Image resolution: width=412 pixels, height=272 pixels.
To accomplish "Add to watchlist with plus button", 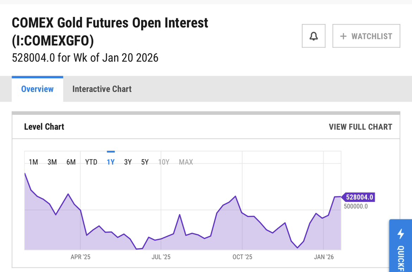I will point(366,36).
